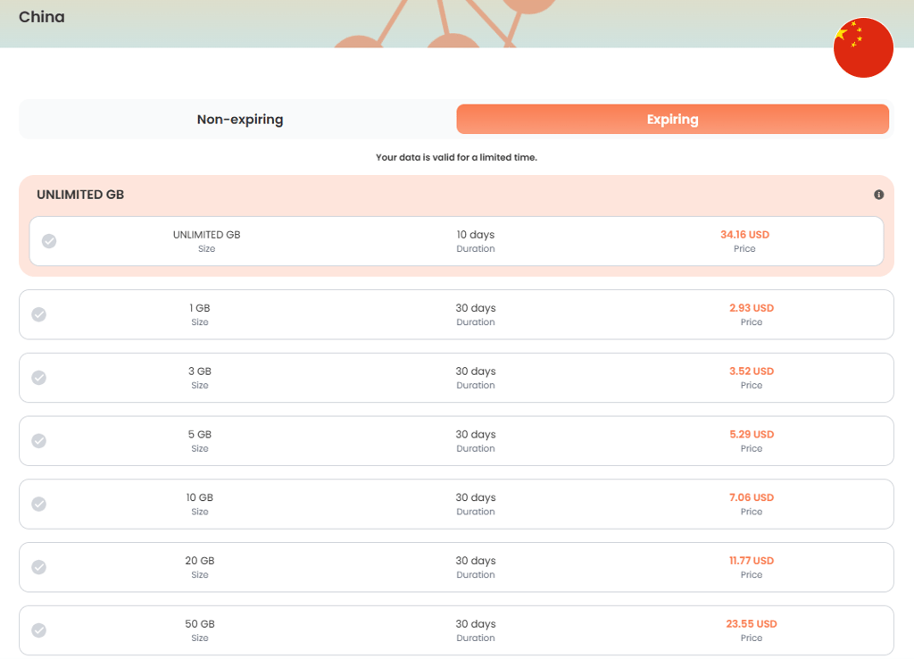Viewport: 914px width, 659px height.
Task: Click the 34.16 USD price
Action: (x=744, y=235)
